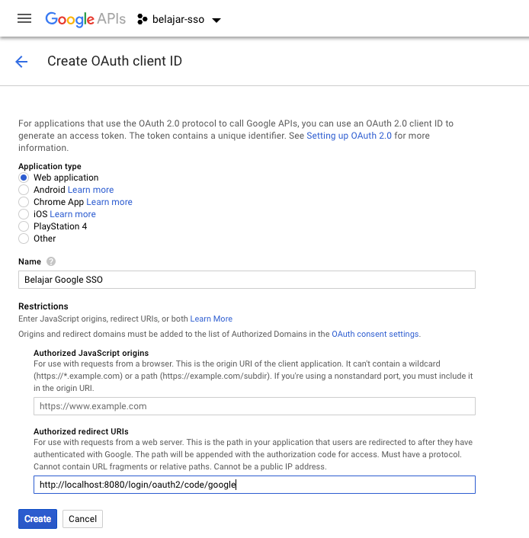
Task: Select the Android application type
Action: click(24, 190)
